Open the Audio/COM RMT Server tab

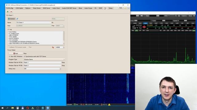coord(69,8)
